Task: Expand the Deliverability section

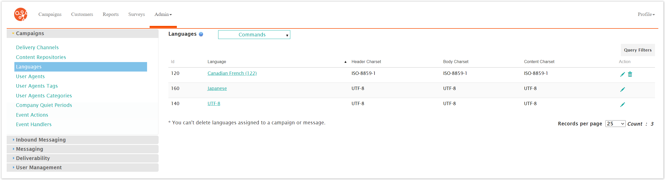Action: (x=33, y=158)
